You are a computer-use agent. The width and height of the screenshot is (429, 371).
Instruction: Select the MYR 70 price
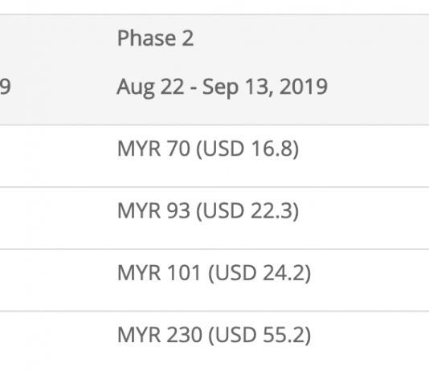point(153,149)
